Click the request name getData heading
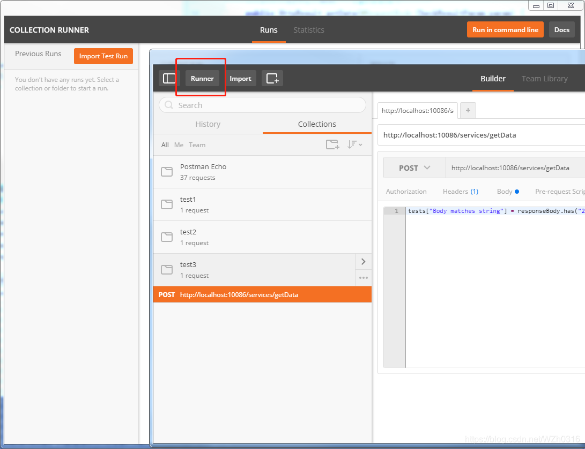Viewport: 585px width, 449px height. click(x=449, y=135)
